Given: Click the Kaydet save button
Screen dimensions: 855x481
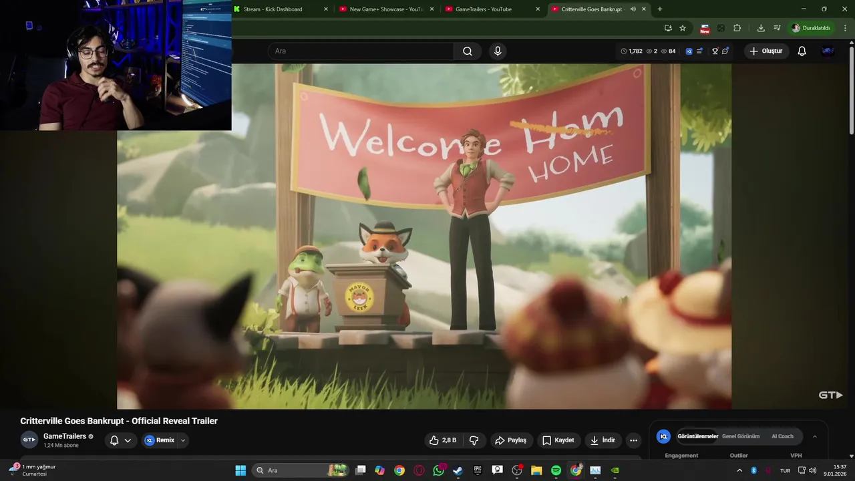Looking at the screenshot, I should pos(558,440).
